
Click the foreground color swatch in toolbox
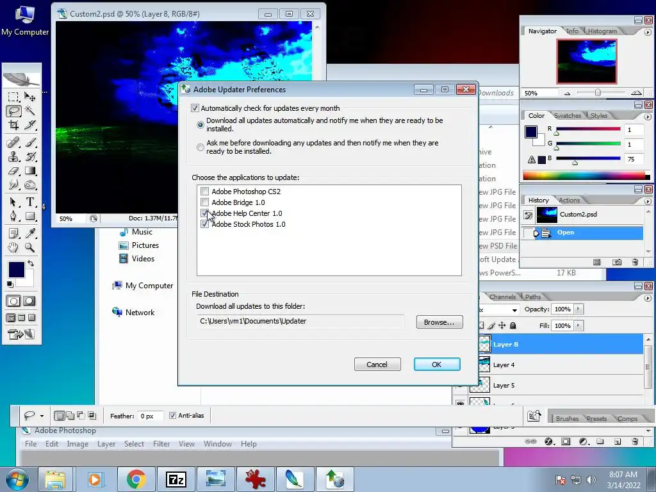[16, 270]
